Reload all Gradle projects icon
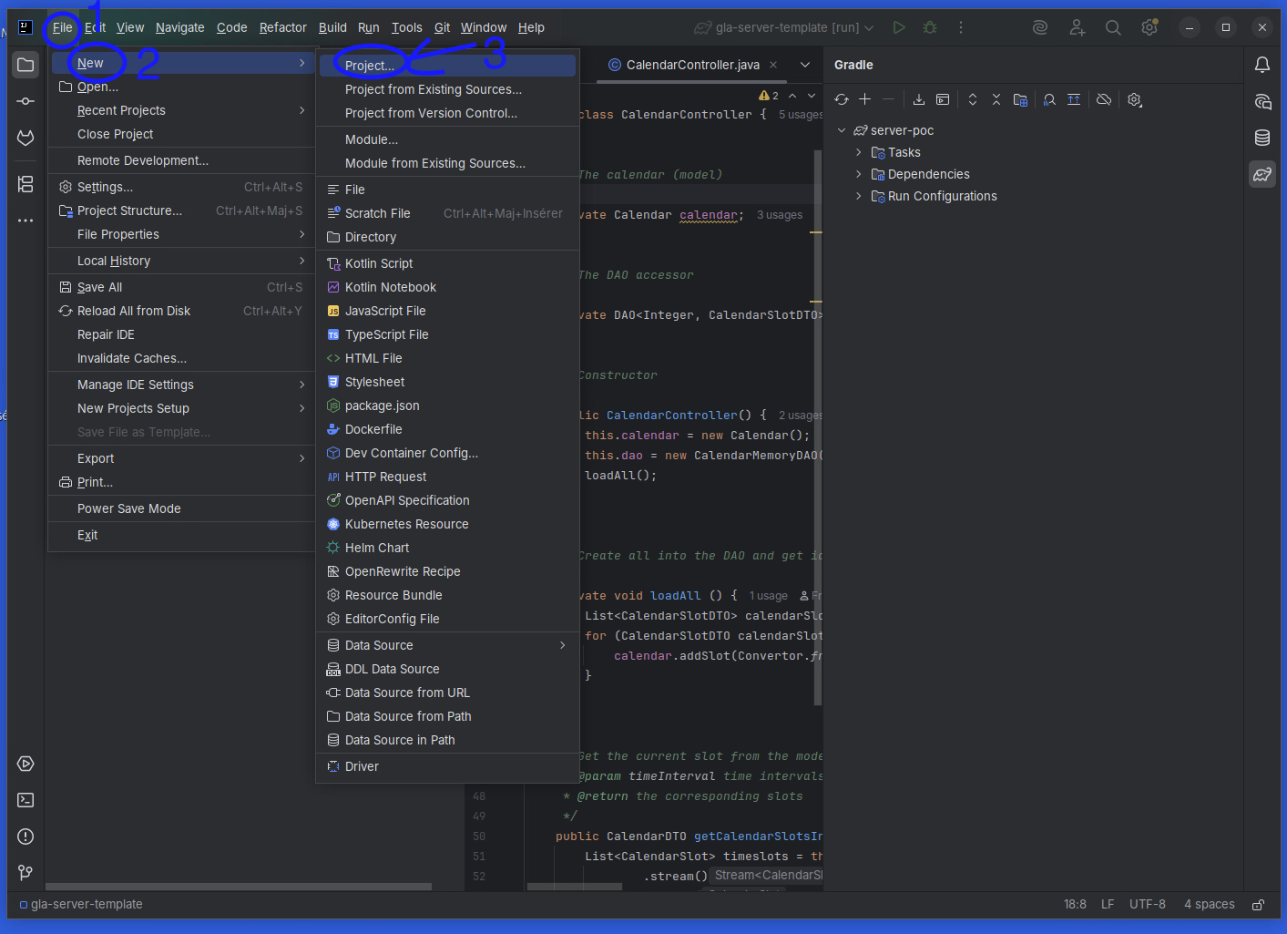Viewport: 1287px width, 934px height. (842, 99)
